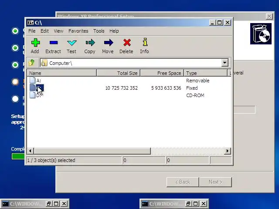Click the second setup step indicator
The height and width of the screenshot is (209, 279).
[15, 48]
